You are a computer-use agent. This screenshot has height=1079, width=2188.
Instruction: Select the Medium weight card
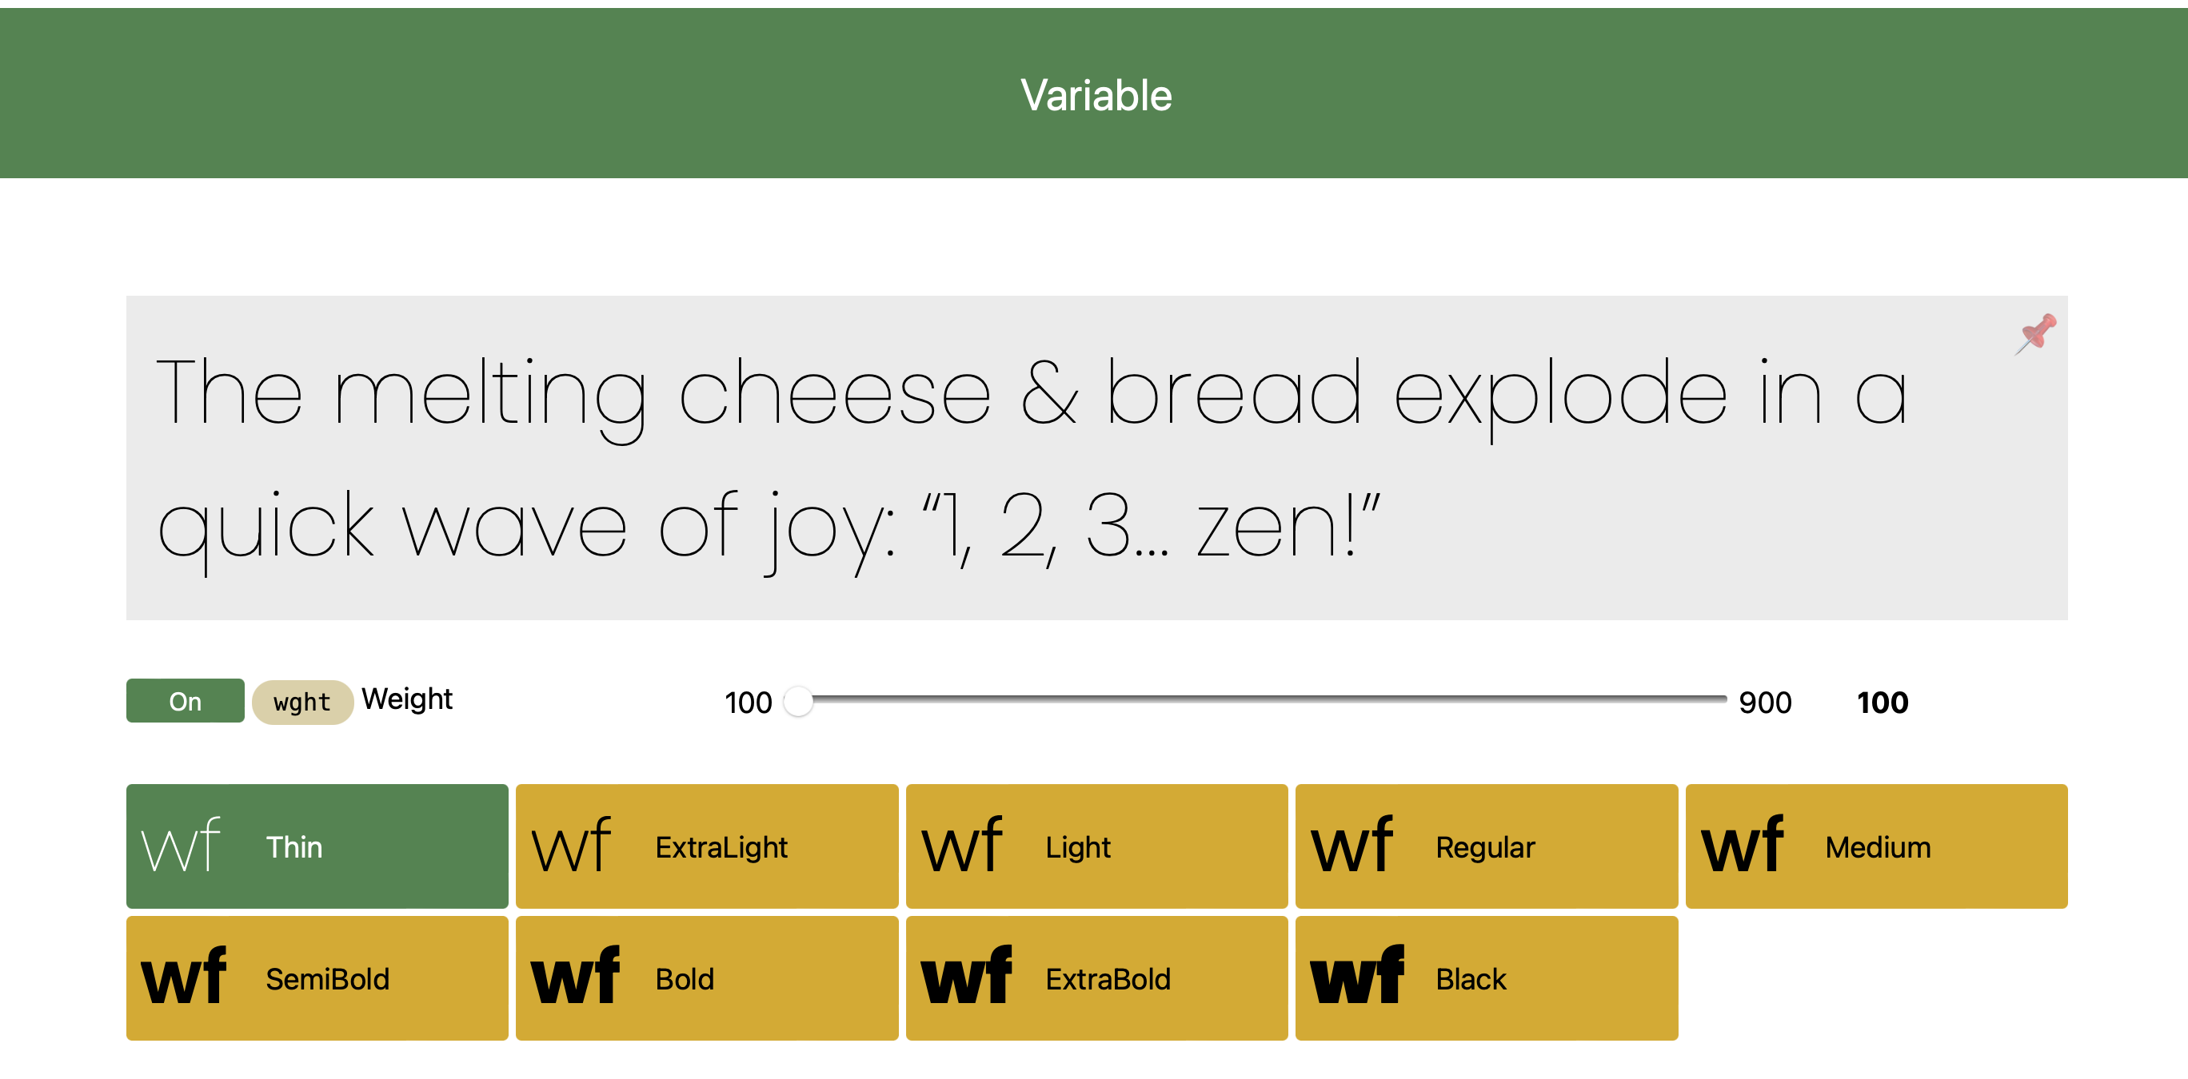coord(1875,846)
